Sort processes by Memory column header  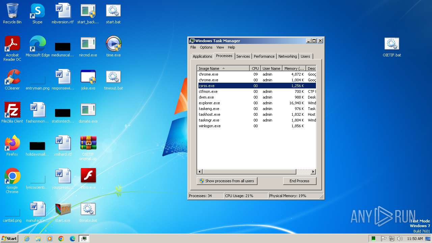(x=294, y=69)
